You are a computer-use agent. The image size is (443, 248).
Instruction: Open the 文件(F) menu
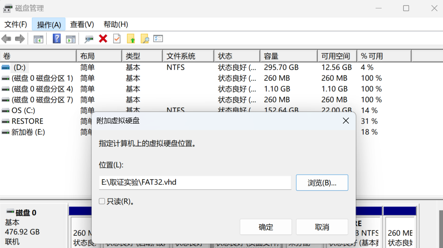[16, 25]
